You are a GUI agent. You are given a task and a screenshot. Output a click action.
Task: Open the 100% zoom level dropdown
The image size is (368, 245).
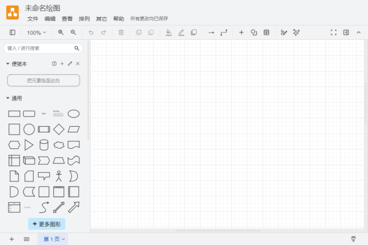tap(36, 32)
